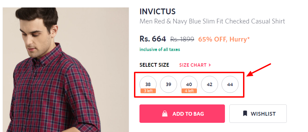This screenshot has width=308, height=132.
Task: Click the product title Men Red & Navy Blue
Action: click(x=212, y=21)
